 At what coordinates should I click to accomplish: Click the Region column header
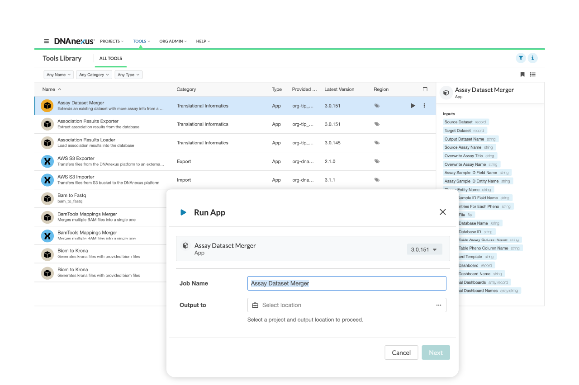(381, 89)
